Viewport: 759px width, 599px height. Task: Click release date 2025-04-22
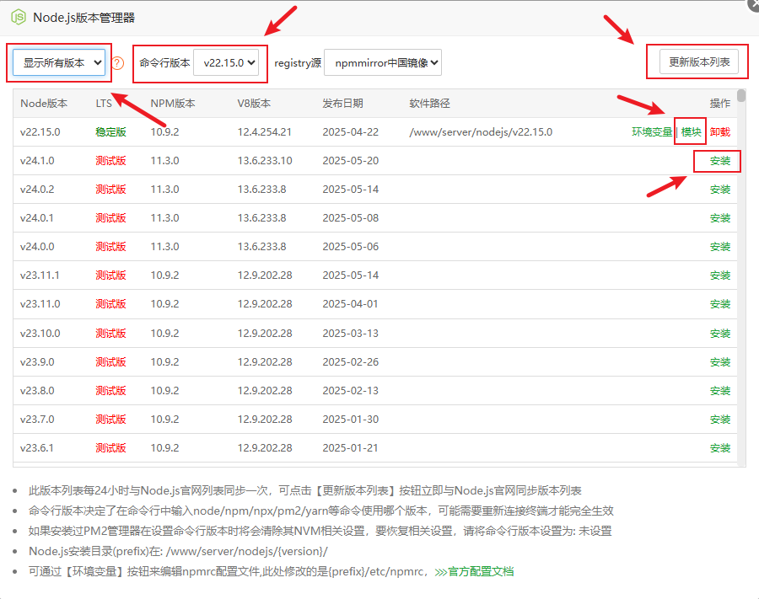351,132
